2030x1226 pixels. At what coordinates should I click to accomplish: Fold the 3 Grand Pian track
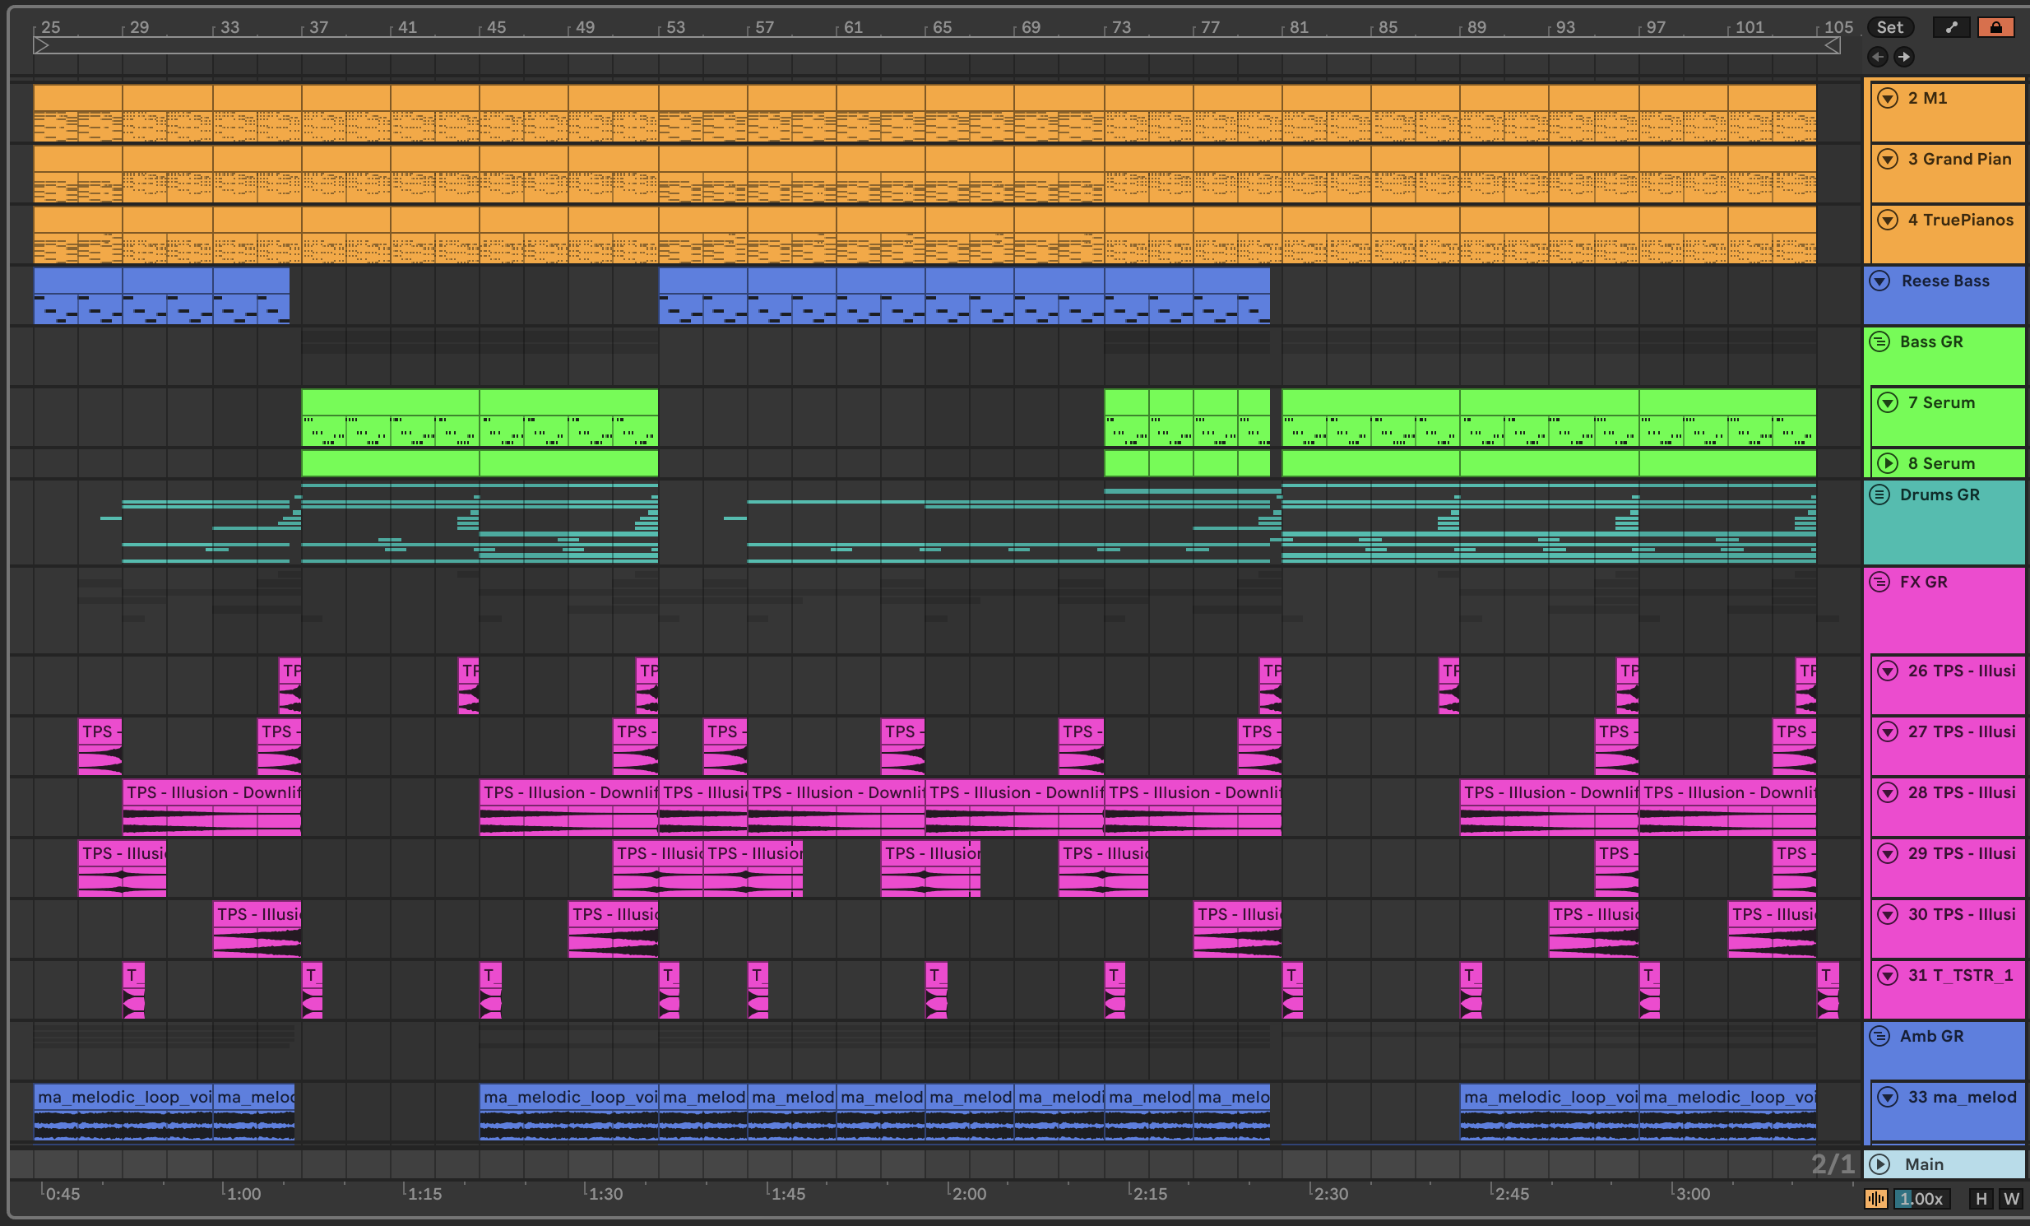point(1888,159)
